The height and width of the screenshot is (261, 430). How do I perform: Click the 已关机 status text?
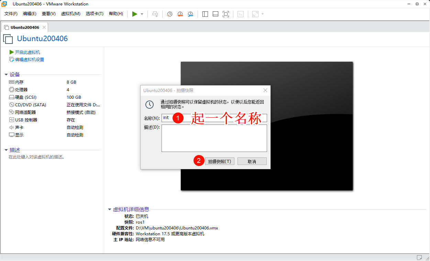pyautogui.click(x=142, y=216)
